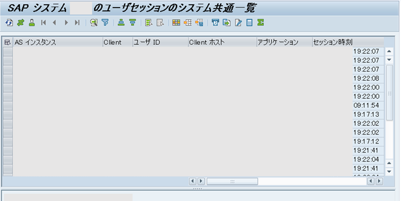Click scroll-right arrow beside horizontal thumb
The width and height of the screenshot is (401, 201).
(x=201, y=182)
